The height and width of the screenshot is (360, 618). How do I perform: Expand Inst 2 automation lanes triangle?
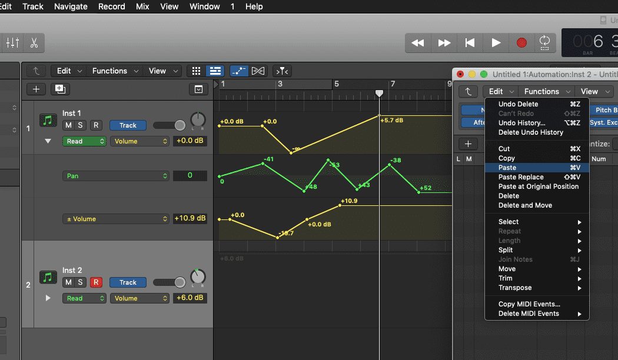pos(48,298)
